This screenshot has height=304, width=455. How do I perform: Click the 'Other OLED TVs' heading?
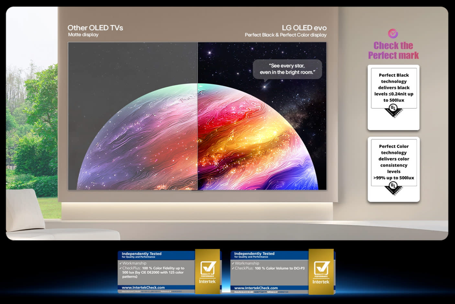point(95,28)
